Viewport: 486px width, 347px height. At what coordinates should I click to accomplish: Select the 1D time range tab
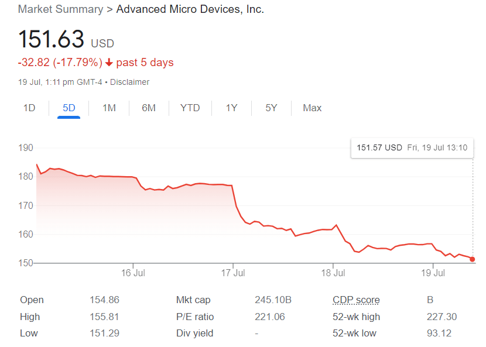29,108
